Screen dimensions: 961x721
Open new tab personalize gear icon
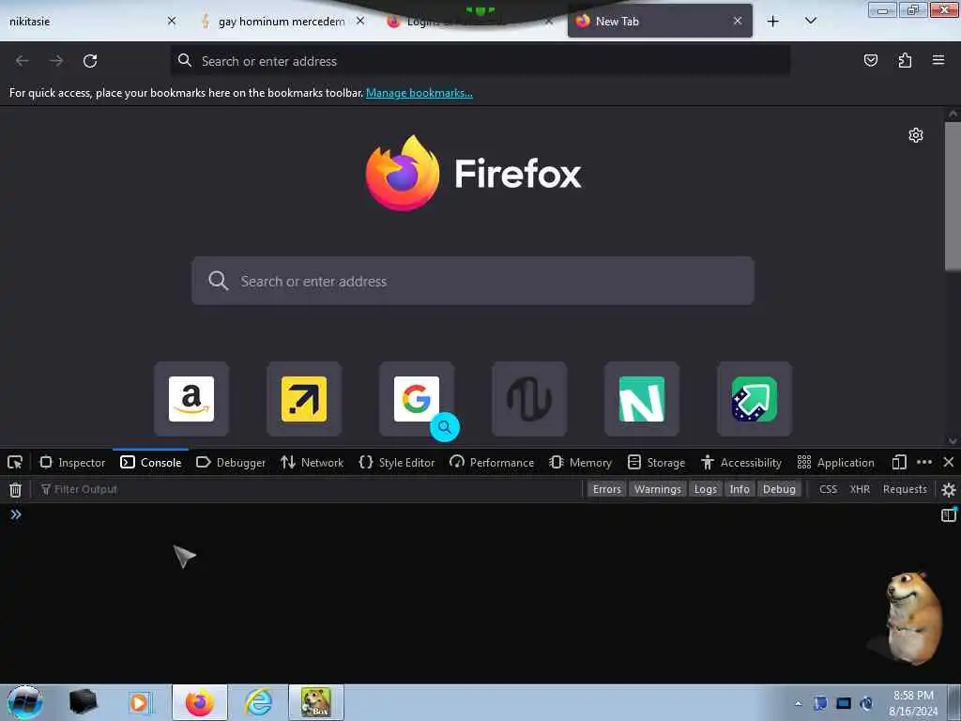point(916,135)
